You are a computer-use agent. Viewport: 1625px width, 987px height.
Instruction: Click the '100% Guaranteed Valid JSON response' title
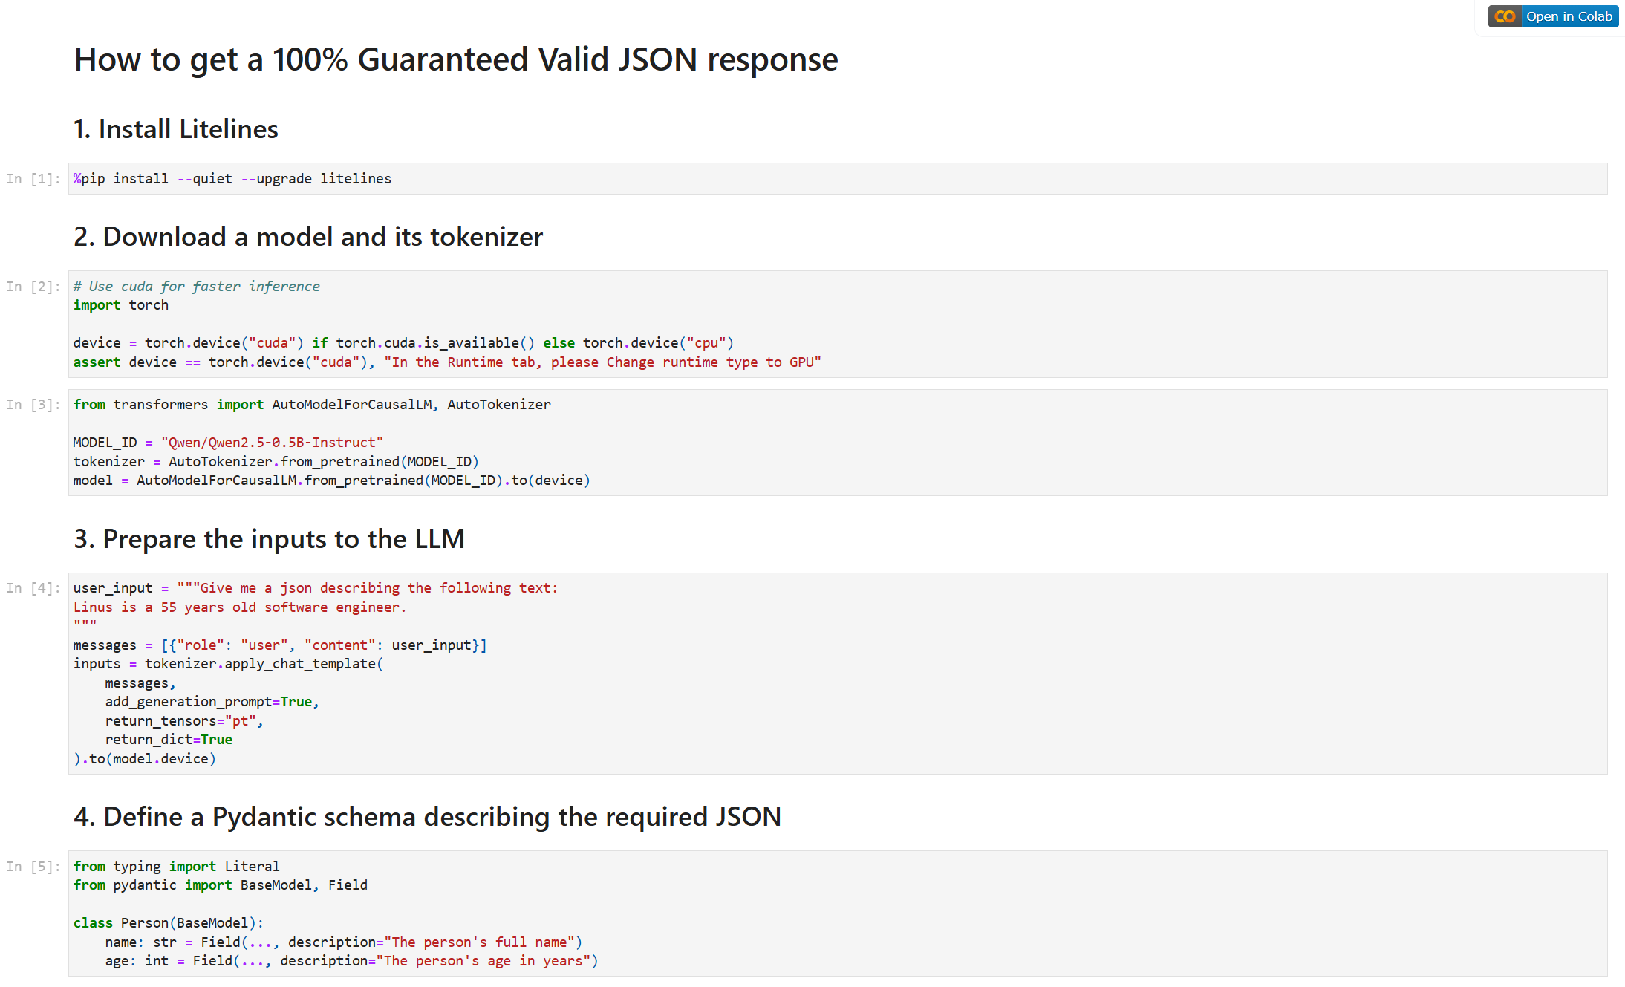click(456, 59)
